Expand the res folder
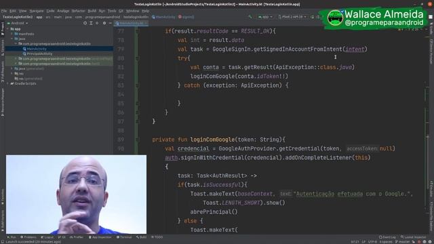 (12, 74)
